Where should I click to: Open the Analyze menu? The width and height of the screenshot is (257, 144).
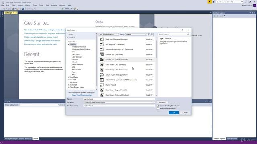[54, 5]
